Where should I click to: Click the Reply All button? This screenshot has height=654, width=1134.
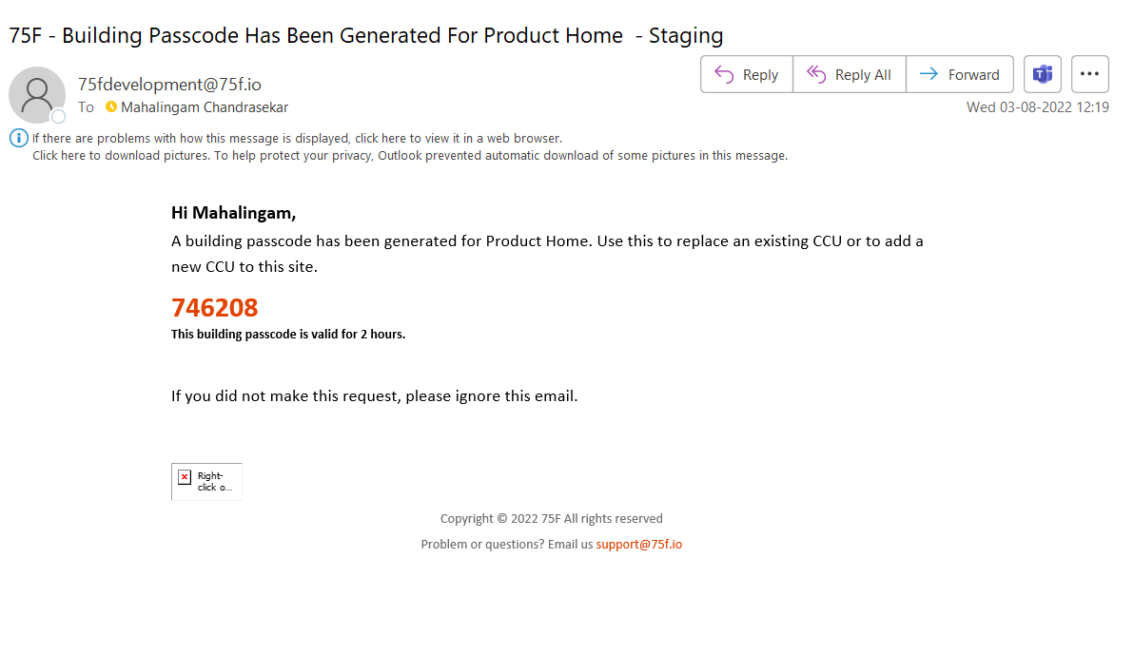tap(849, 74)
